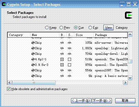Screen dimensions: 139x107
Task: Click the cycle icon beside nfs-server Skip
Action: 33,43
